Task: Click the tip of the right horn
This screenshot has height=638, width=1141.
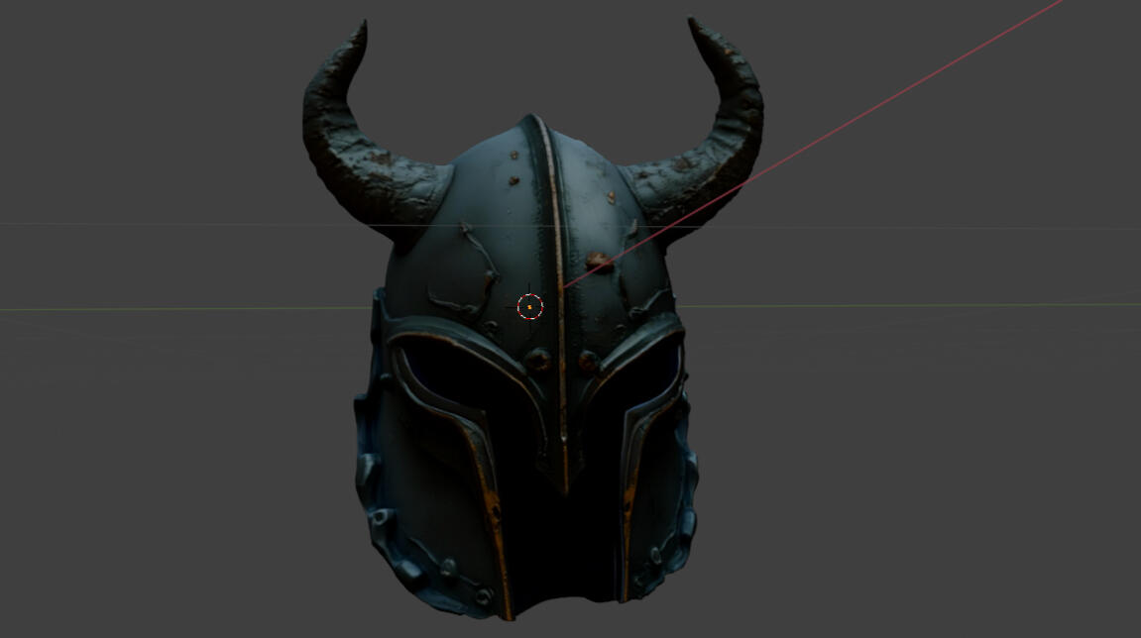Action: coord(693,22)
